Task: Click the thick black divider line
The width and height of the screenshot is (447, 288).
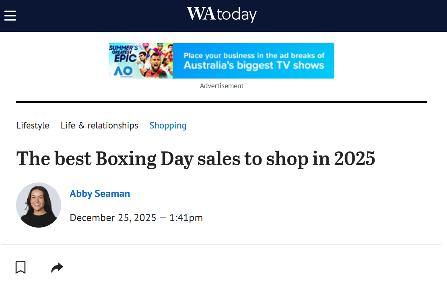Action: point(222,102)
